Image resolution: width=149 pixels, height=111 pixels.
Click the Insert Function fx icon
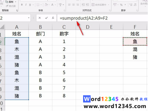pos(53,18)
